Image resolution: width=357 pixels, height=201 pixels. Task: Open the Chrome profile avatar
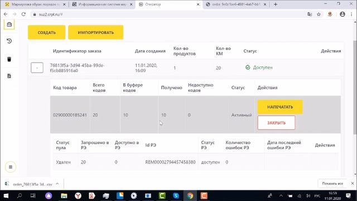tap(342, 14)
